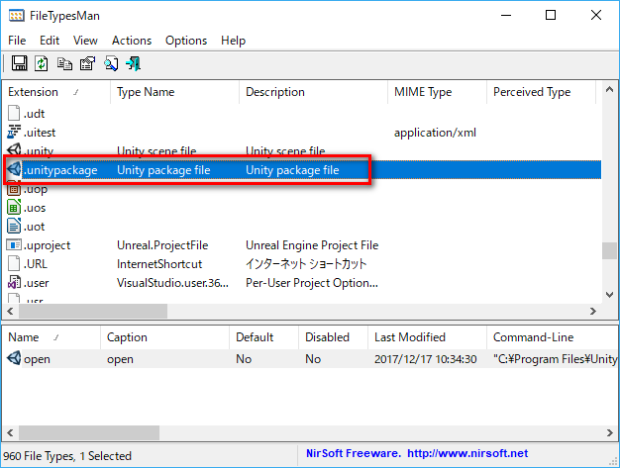Sort actions by the Disabled column header
Image resolution: width=620 pixels, height=468 pixels.
(x=333, y=337)
